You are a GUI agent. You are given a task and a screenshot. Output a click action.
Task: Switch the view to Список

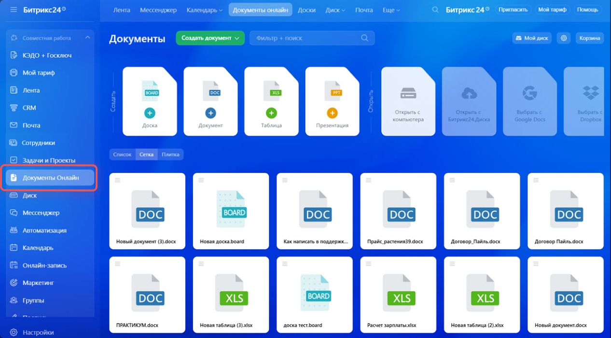click(x=123, y=155)
